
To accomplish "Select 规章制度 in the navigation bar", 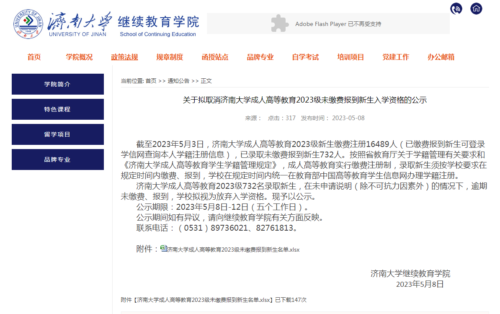I will pos(170,57).
